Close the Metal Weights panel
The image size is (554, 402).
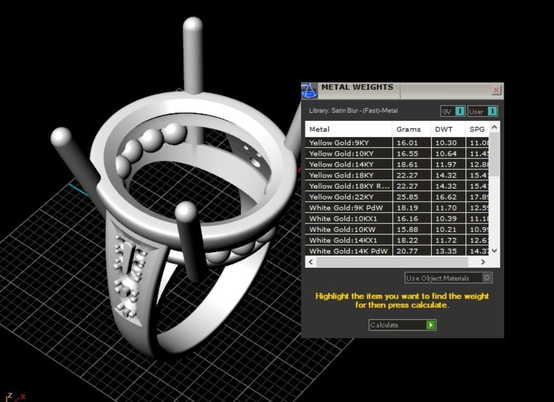point(496,90)
